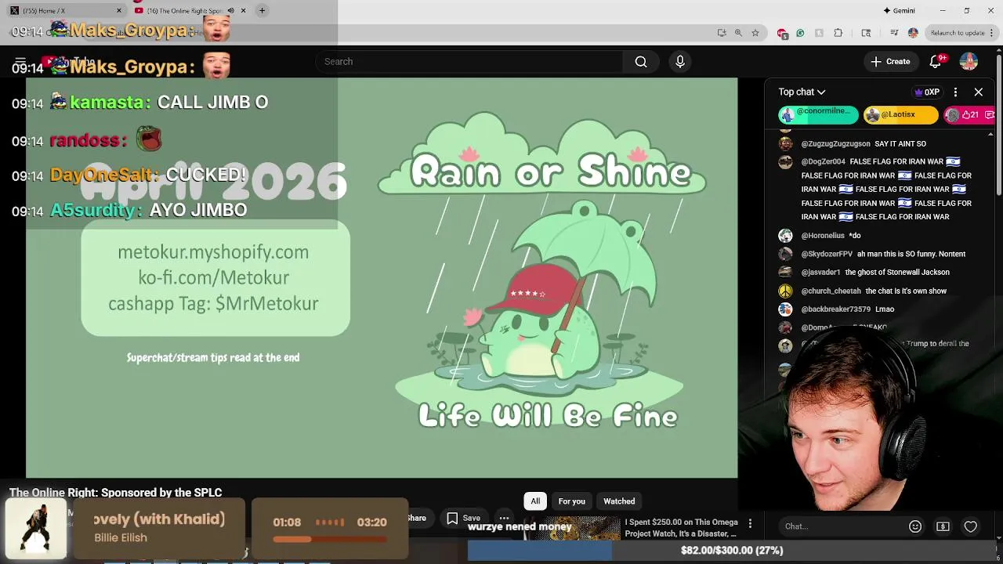Viewport: 1003px width, 564px height.
Task: Click the video three-dot more actions button
Action: [x=505, y=518]
